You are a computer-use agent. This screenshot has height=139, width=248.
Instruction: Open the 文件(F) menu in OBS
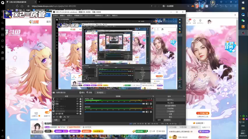55,16
